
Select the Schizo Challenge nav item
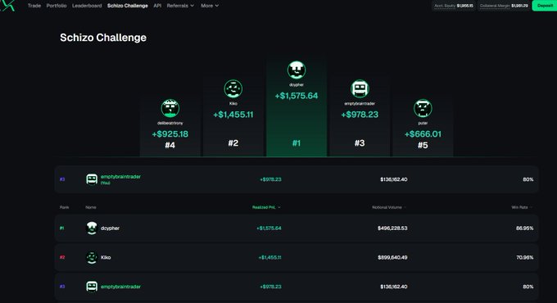128,6
